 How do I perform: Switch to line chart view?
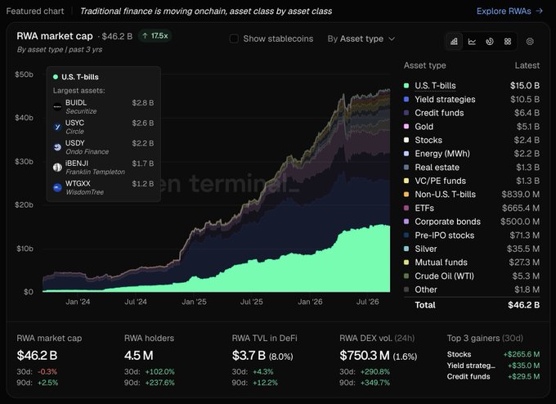point(472,42)
